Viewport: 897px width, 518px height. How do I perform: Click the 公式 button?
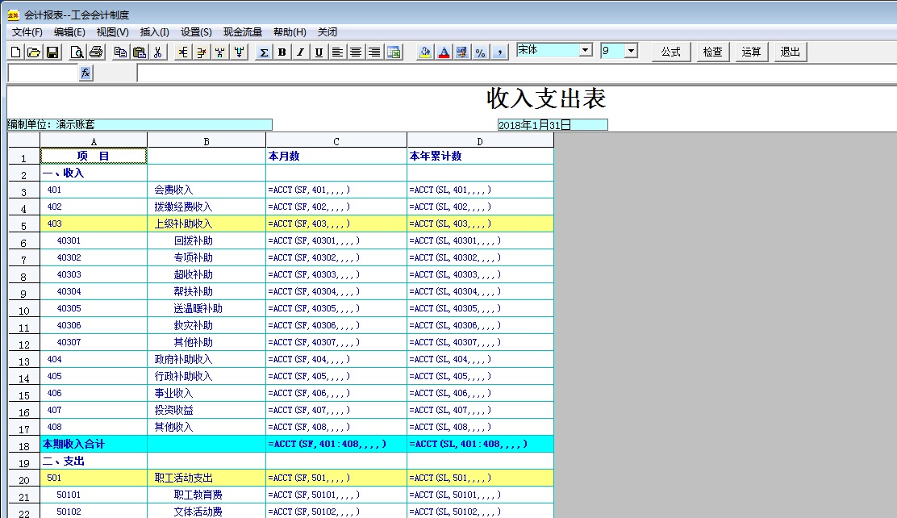click(x=671, y=52)
